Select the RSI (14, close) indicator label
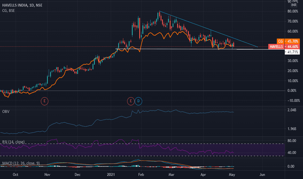 (13, 142)
